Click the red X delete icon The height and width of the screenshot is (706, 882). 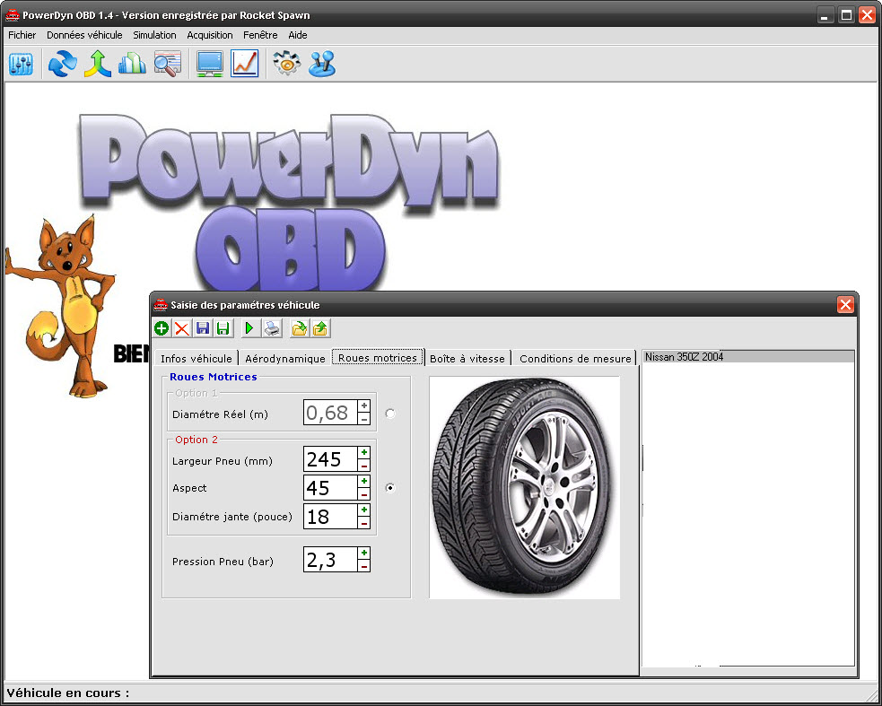(182, 329)
